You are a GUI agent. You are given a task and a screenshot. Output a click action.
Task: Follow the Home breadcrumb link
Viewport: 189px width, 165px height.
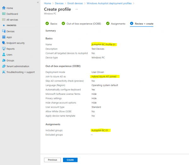tap(48, 3)
